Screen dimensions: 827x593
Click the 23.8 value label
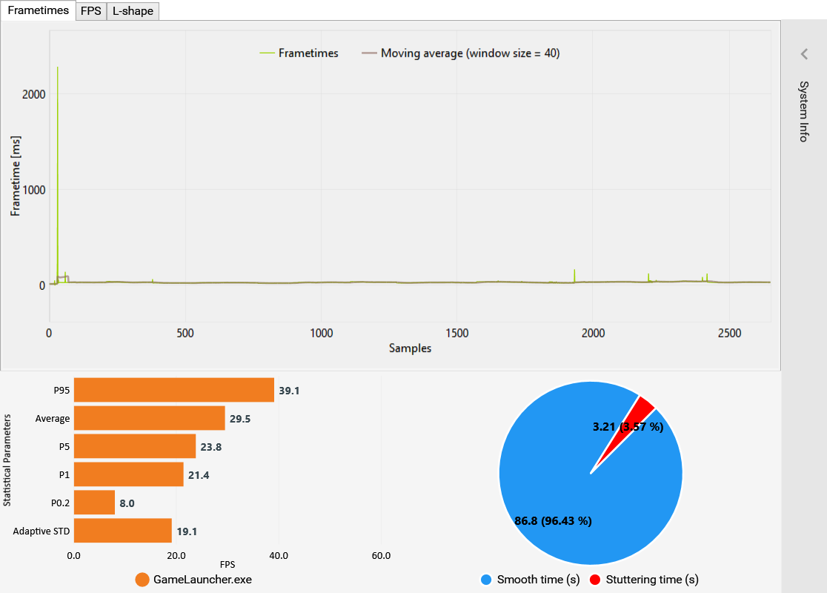click(211, 447)
